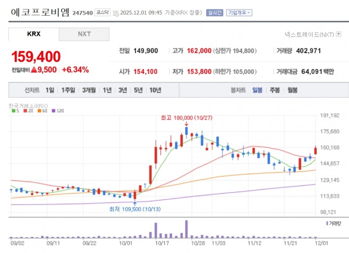The width and height of the screenshot is (349, 253).
Task: Click the previous close value 149,900
Action: [x=145, y=50]
